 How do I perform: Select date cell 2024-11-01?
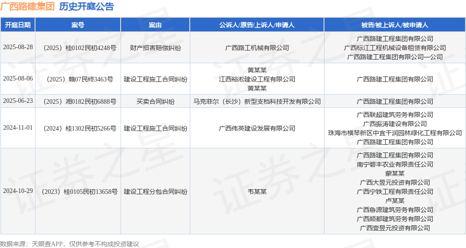[18, 128]
